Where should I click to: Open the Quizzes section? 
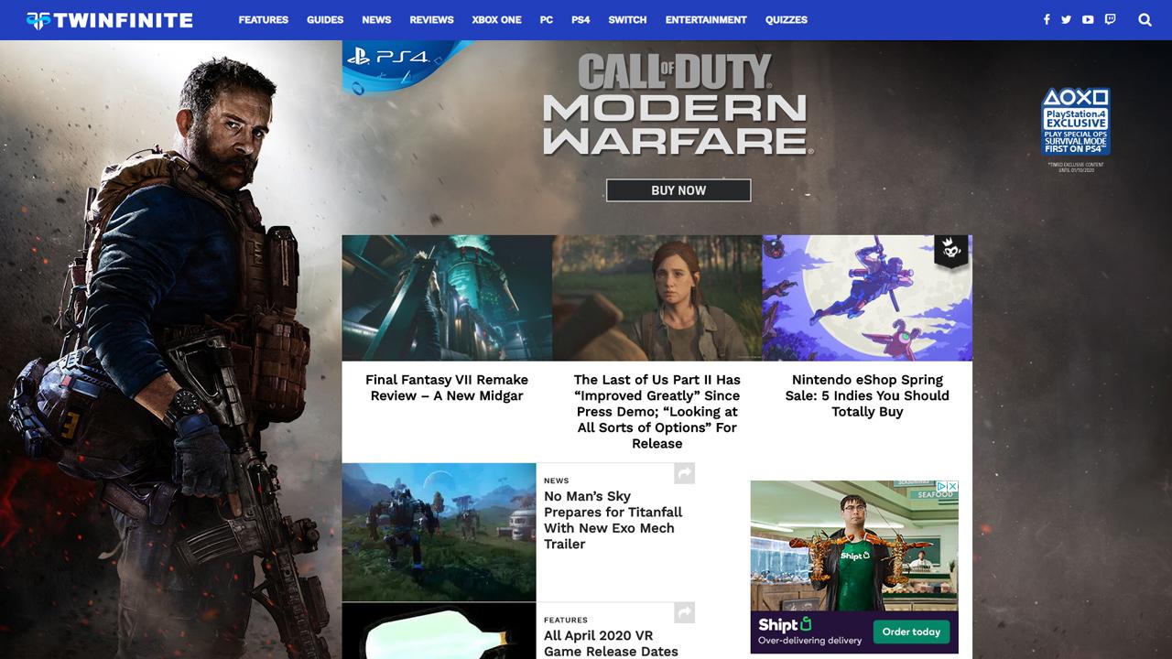tap(787, 19)
